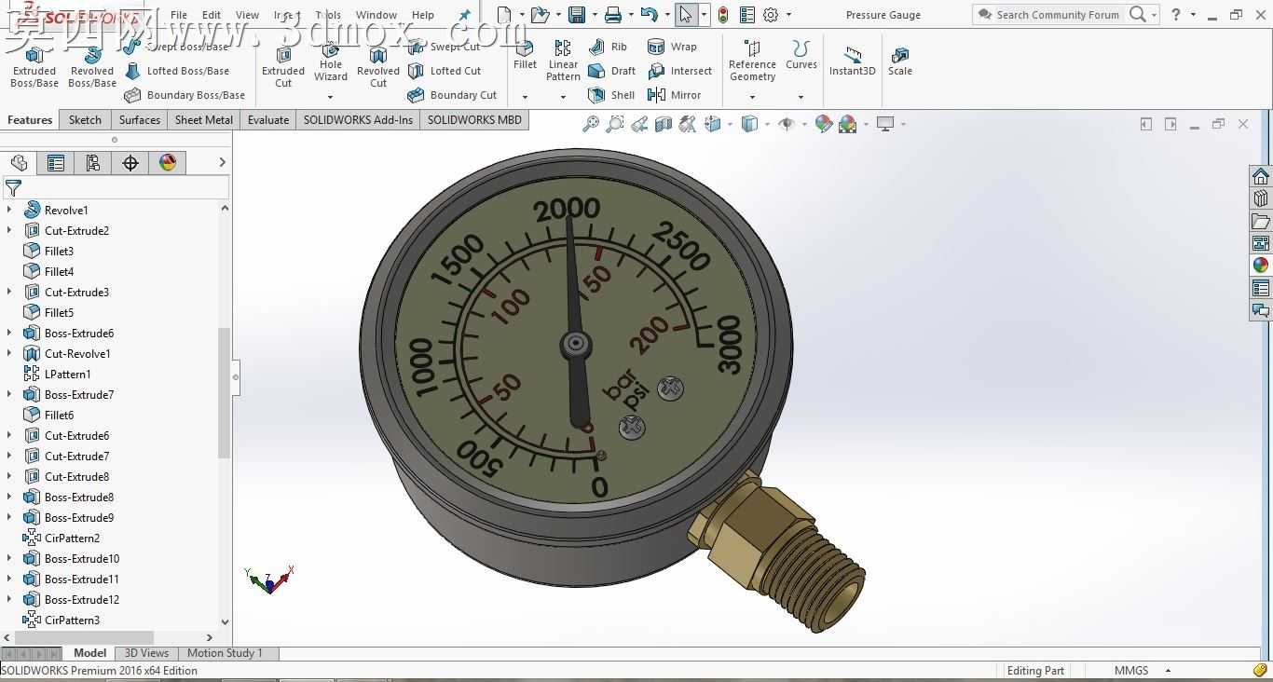The height and width of the screenshot is (682, 1273).
Task: Expand more FeatureManager panel tabs
Action: [x=222, y=162]
